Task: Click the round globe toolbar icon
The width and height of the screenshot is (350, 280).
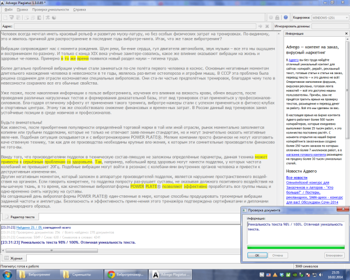Action: pos(54,17)
